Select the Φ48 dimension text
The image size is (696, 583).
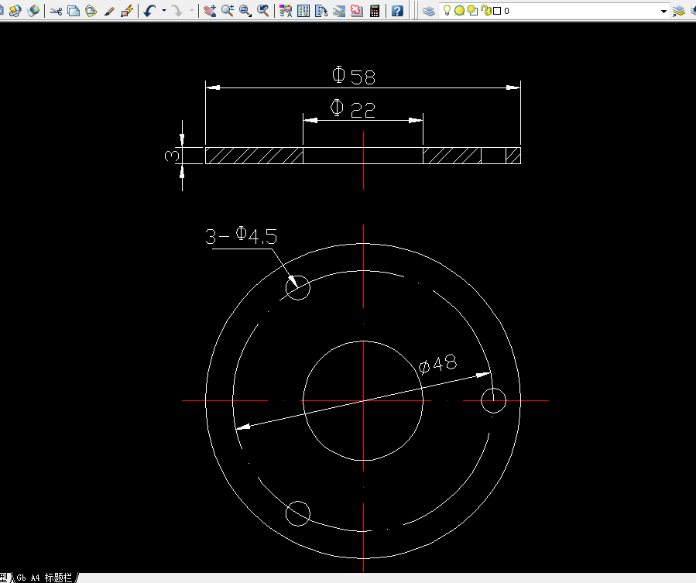click(x=437, y=364)
